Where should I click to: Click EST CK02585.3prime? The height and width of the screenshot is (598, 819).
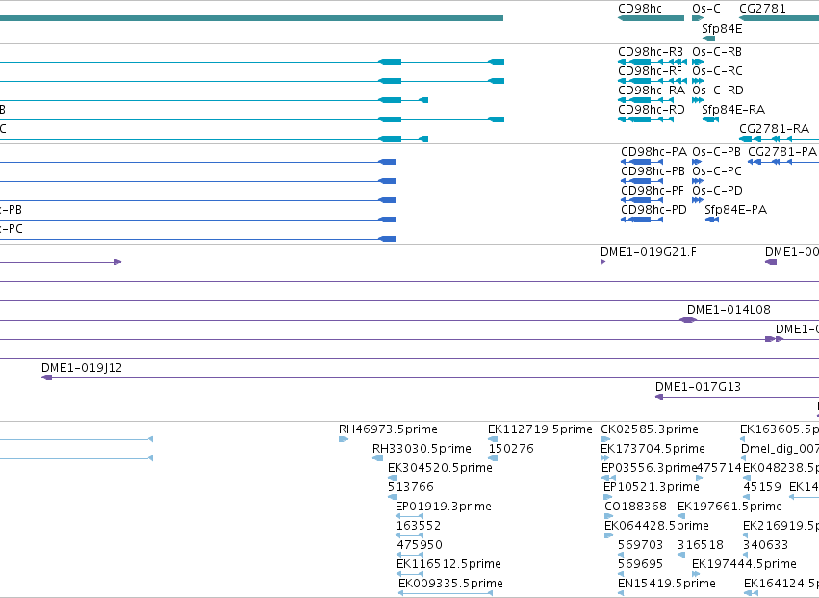[x=605, y=440]
